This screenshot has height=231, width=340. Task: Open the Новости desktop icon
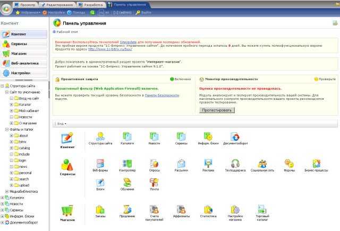pyautogui.click(x=154, y=139)
